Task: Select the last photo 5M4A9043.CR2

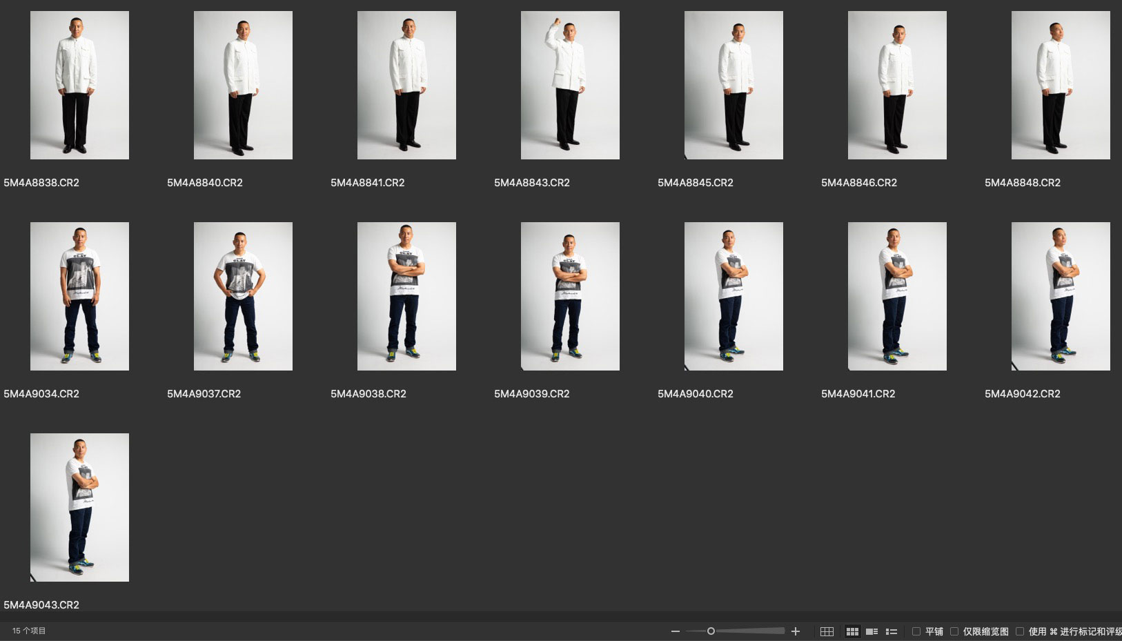Action: 79,507
